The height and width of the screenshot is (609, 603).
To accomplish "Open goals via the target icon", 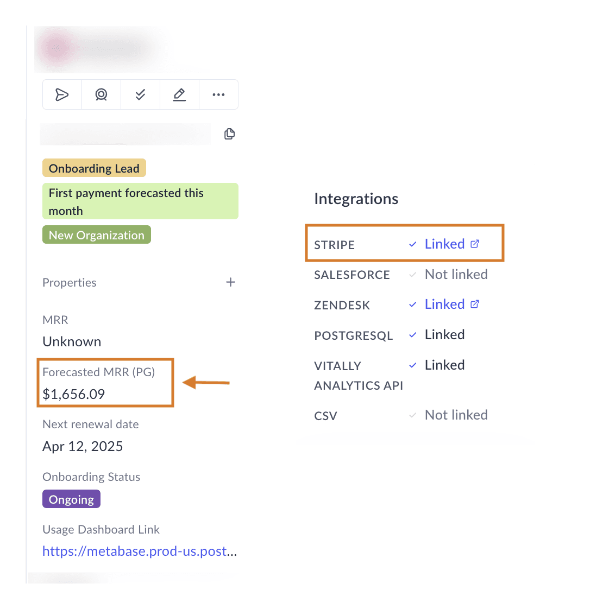I will (x=100, y=94).
